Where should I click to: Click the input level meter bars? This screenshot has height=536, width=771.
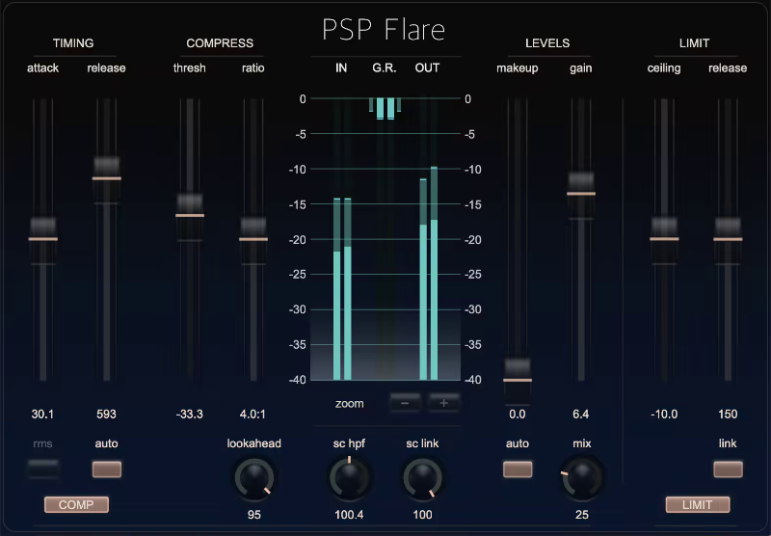(x=342, y=289)
